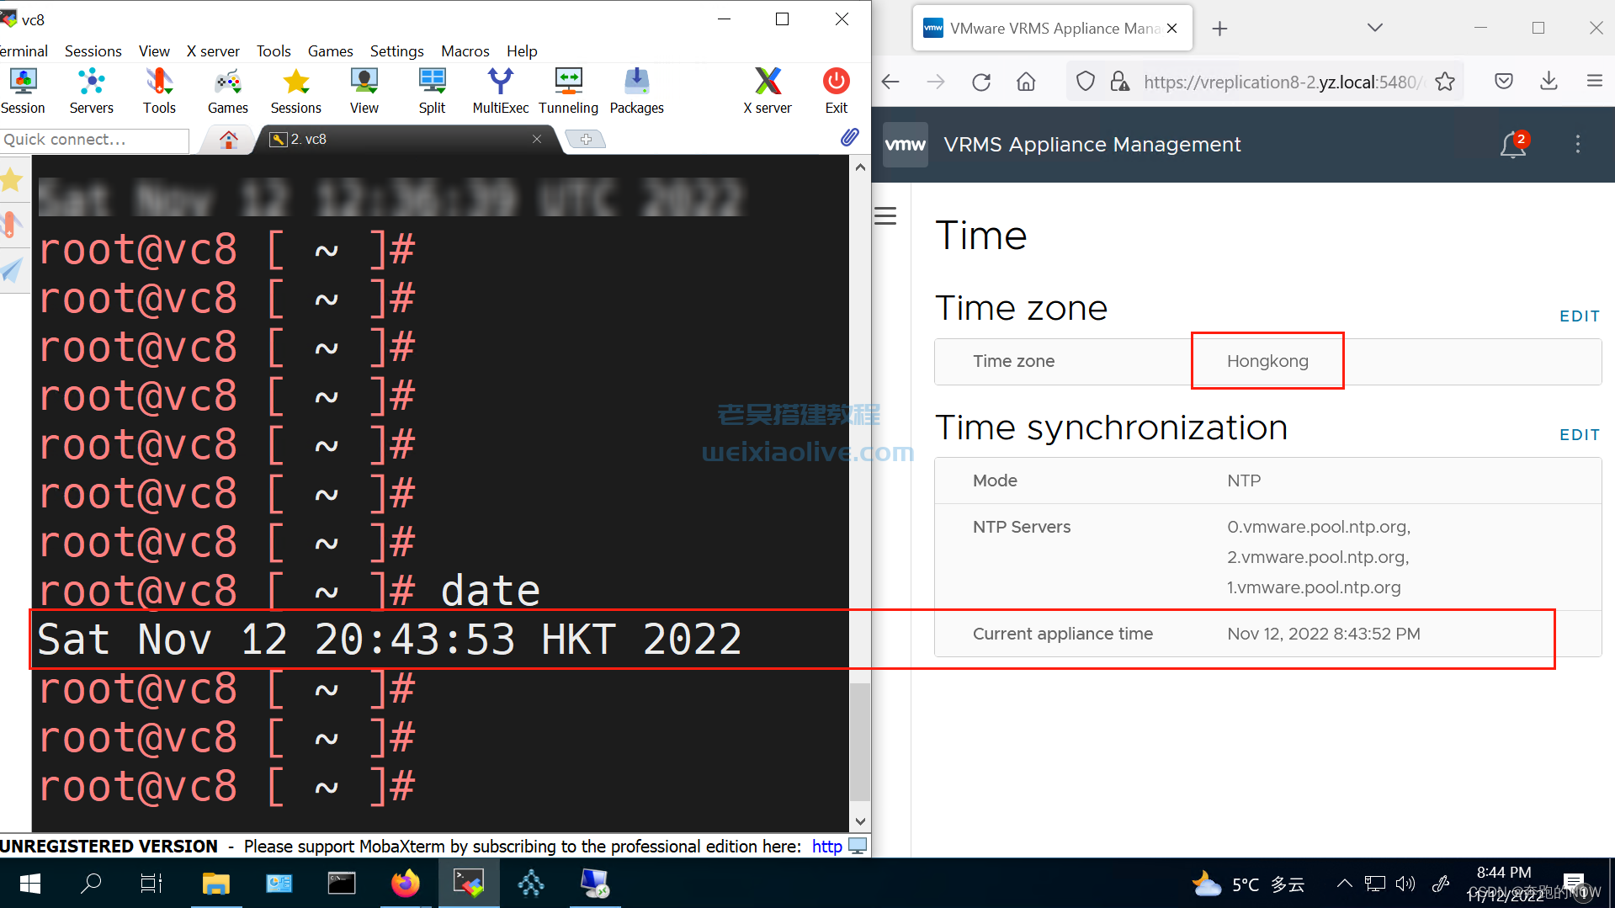1615x908 pixels.
Task: Open the X server menu
Action: click(213, 51)
